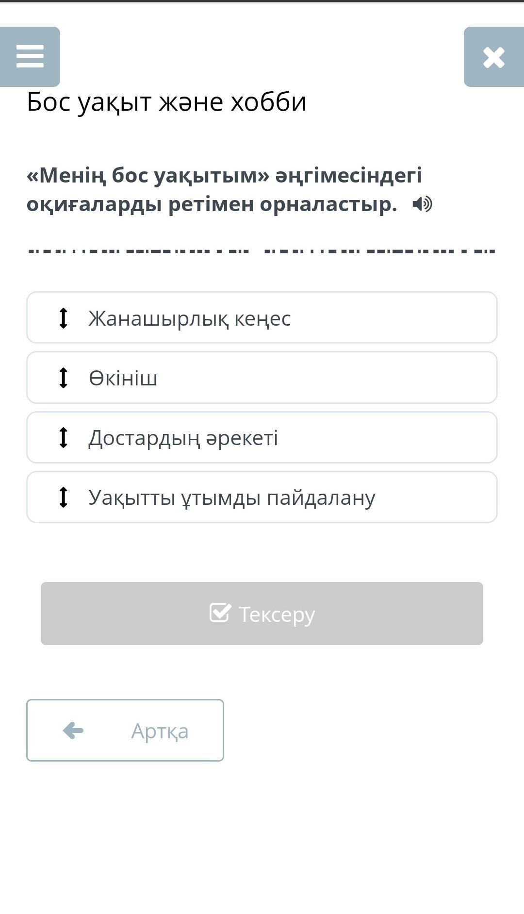
Task: Click the Тексеру label text
Action: 277,614
